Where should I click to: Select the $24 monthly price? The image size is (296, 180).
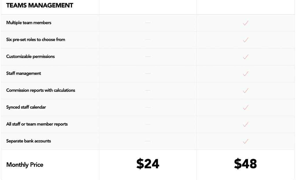pos(148,164)
